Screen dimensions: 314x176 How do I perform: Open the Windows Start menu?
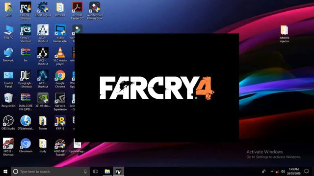[5, 172]
